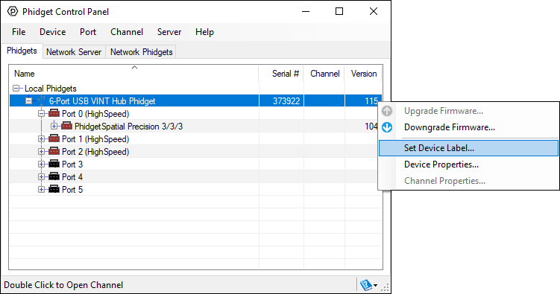Screen dimensions: 560x294
Task: Click the window resize grip in the status bar
Action: [385, 287]
